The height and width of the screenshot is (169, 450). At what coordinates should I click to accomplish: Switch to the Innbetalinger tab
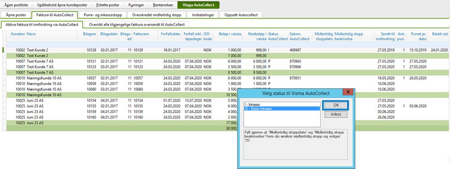[203, 15]
